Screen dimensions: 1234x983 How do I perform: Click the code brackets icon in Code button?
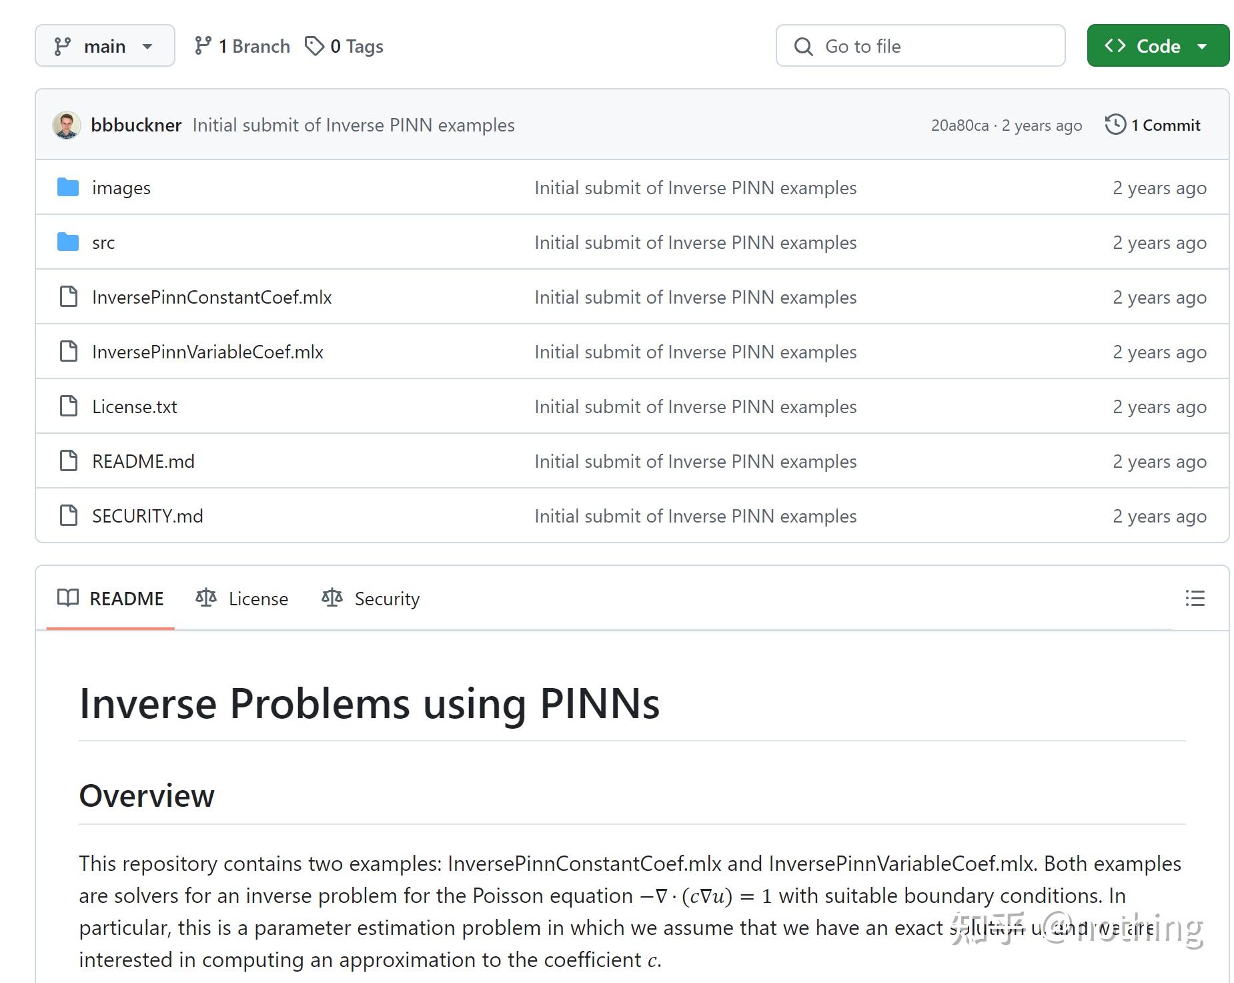[x=1115, y=45]
